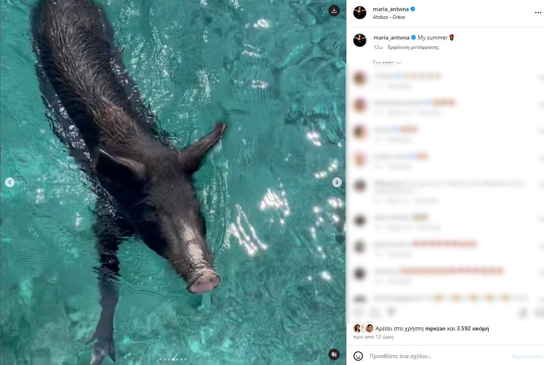Click Εμφάνιση μετάφρασης to show translation
Image resolution: width=544 pixels, height=365 pixels.
(x=413, y=47)
